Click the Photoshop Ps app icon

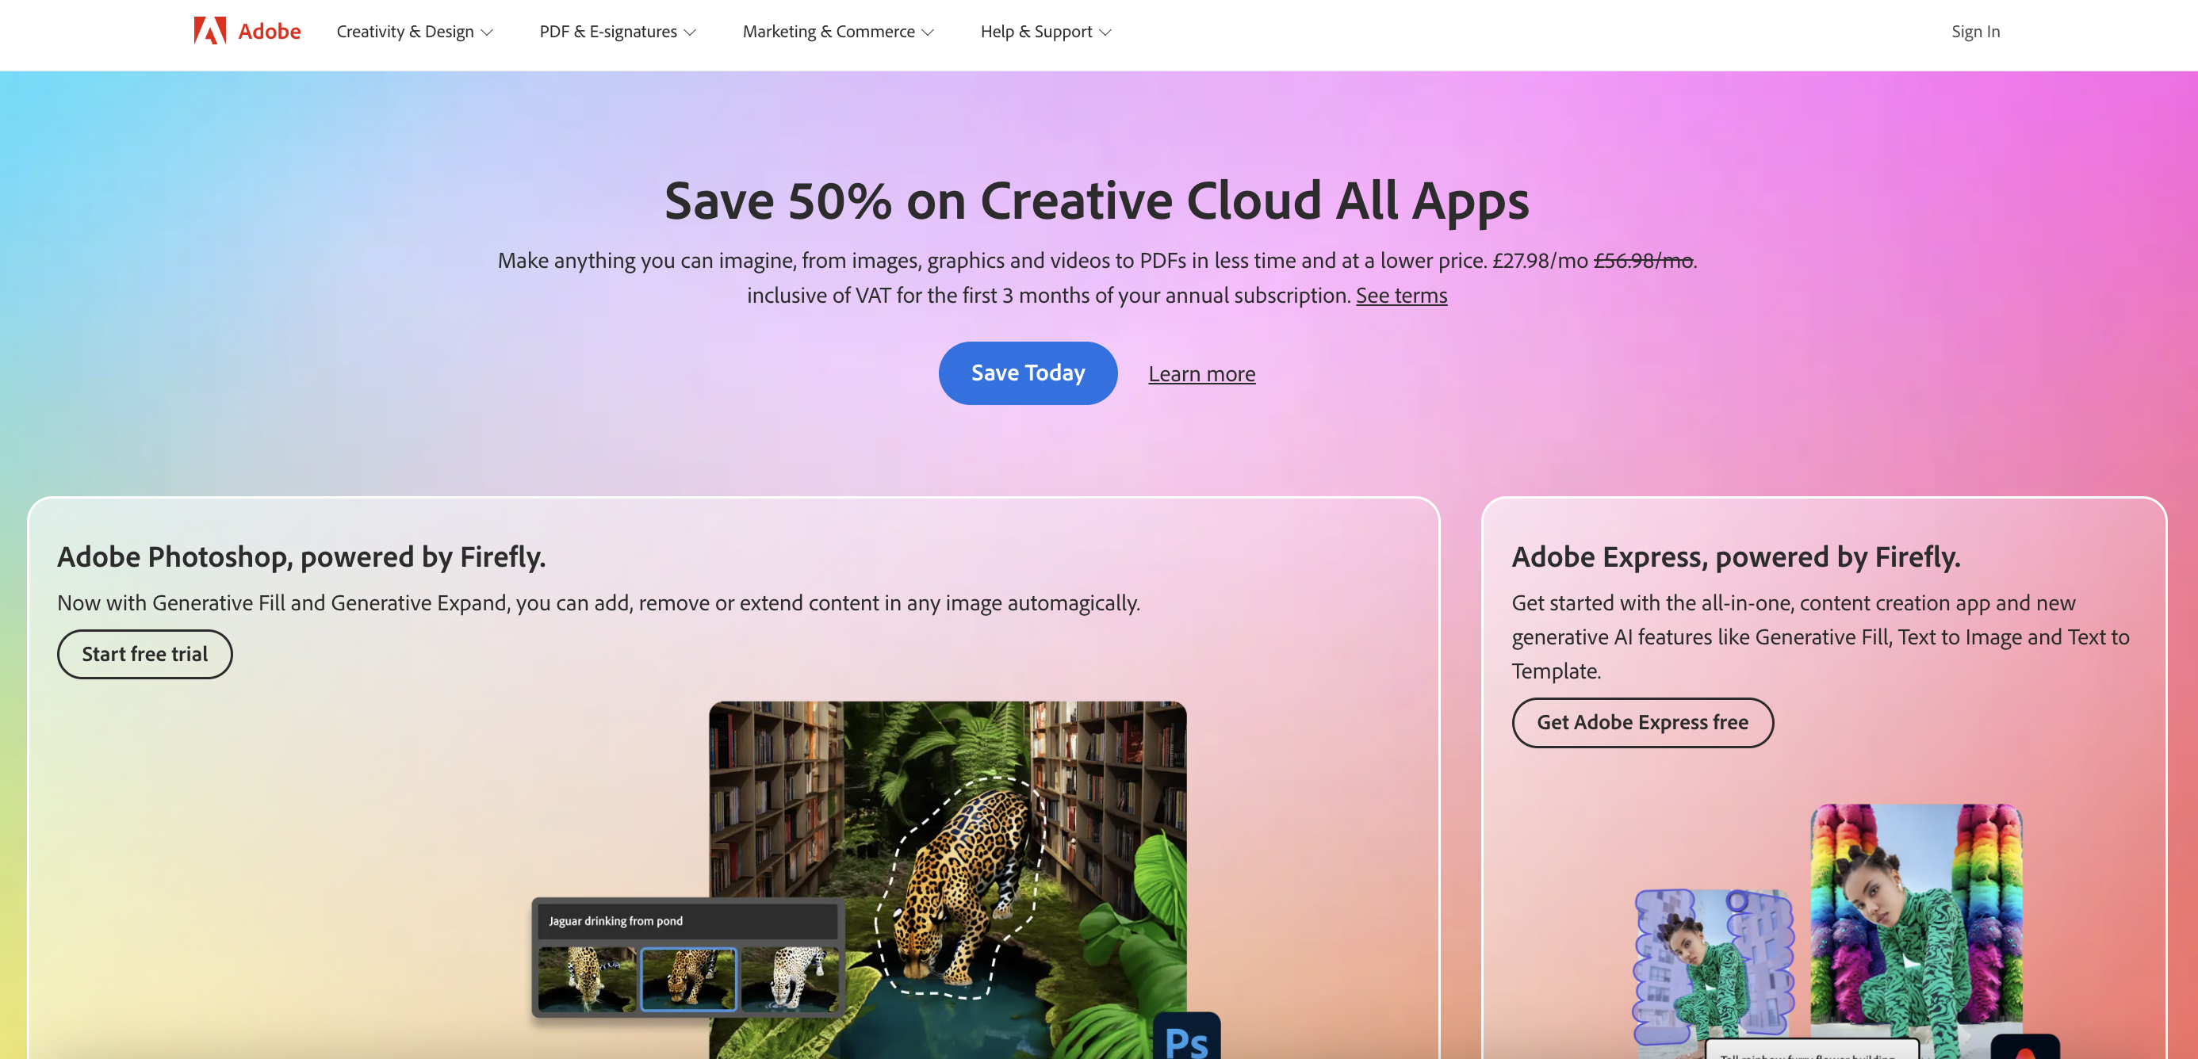1186,1036
